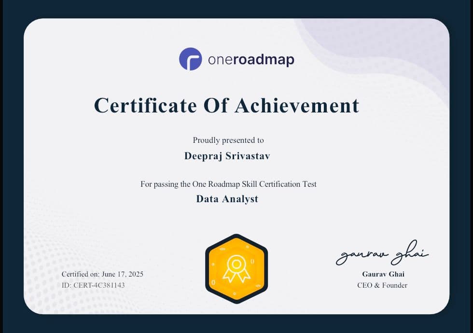Image resolution: width=473 pixels, height=333 pixels.
Task: Select the Gaurav Ghai printed name
Action: click(x=383, y=274)
